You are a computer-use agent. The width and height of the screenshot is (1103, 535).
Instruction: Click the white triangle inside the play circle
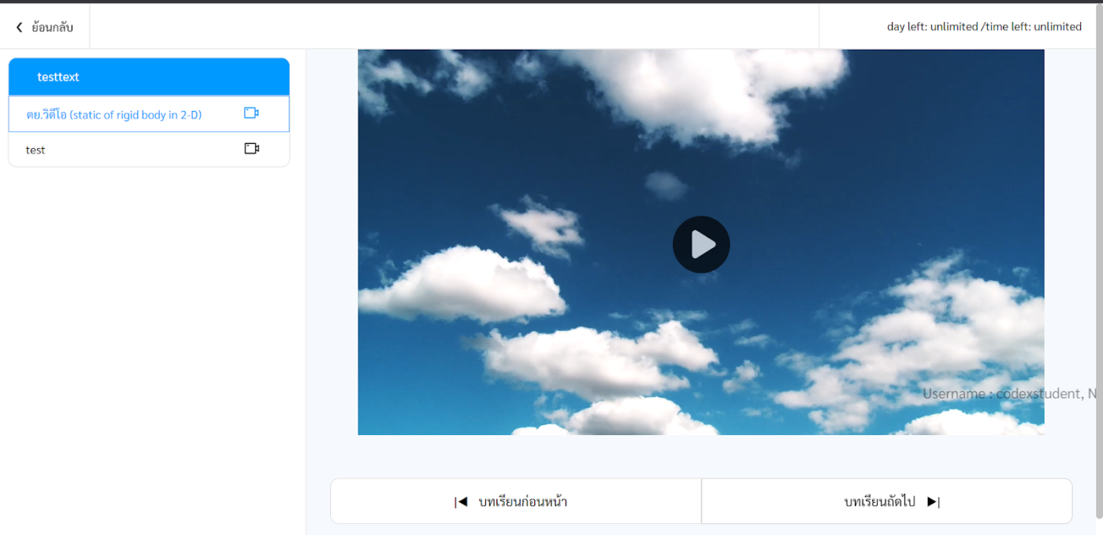(x=703, y=245)
